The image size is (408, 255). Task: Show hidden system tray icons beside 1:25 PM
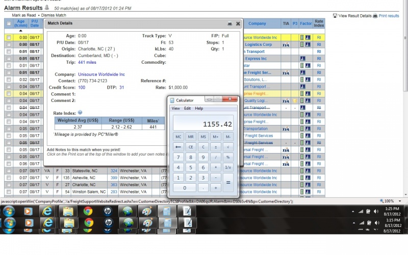(x=353, y=212)
